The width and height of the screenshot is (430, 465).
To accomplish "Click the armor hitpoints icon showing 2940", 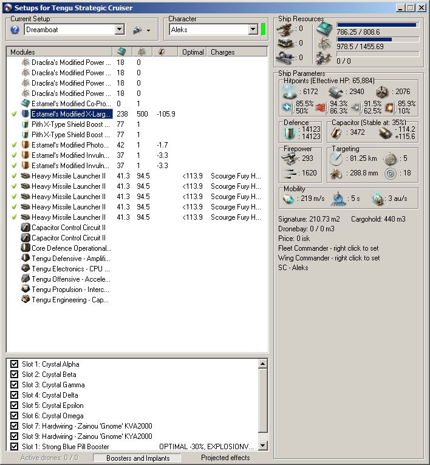I will click(336, 92).
